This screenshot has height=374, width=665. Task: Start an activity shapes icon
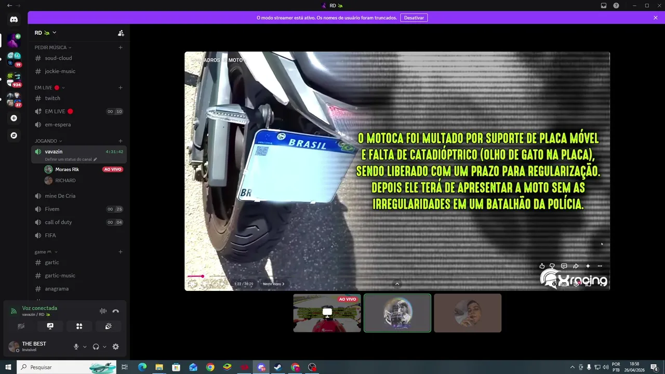(79, 326)
